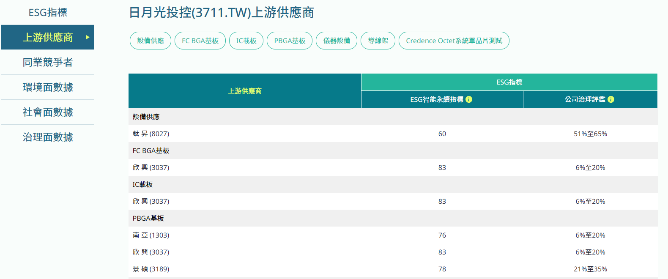Click info icon beside ESG智能永續指標
Viewport: 668px width, 279px height.
point(469,99)
